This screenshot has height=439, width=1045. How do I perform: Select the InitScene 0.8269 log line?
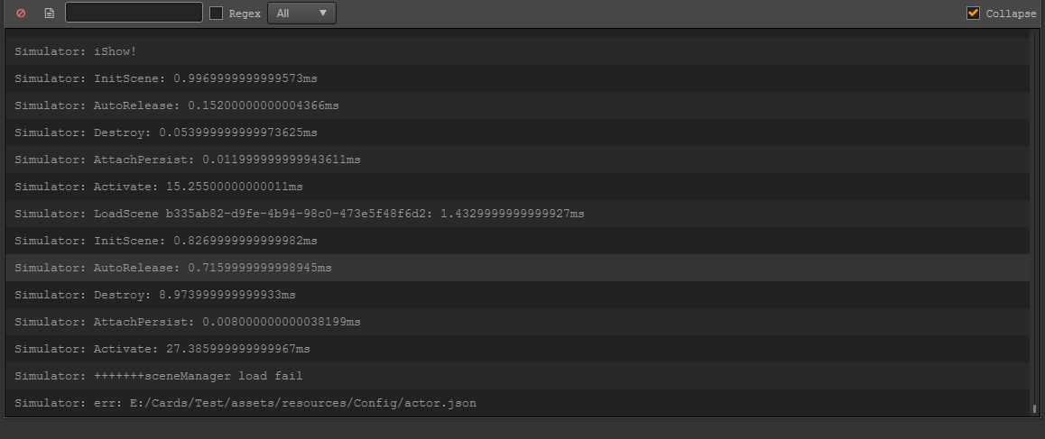point(166,241)
